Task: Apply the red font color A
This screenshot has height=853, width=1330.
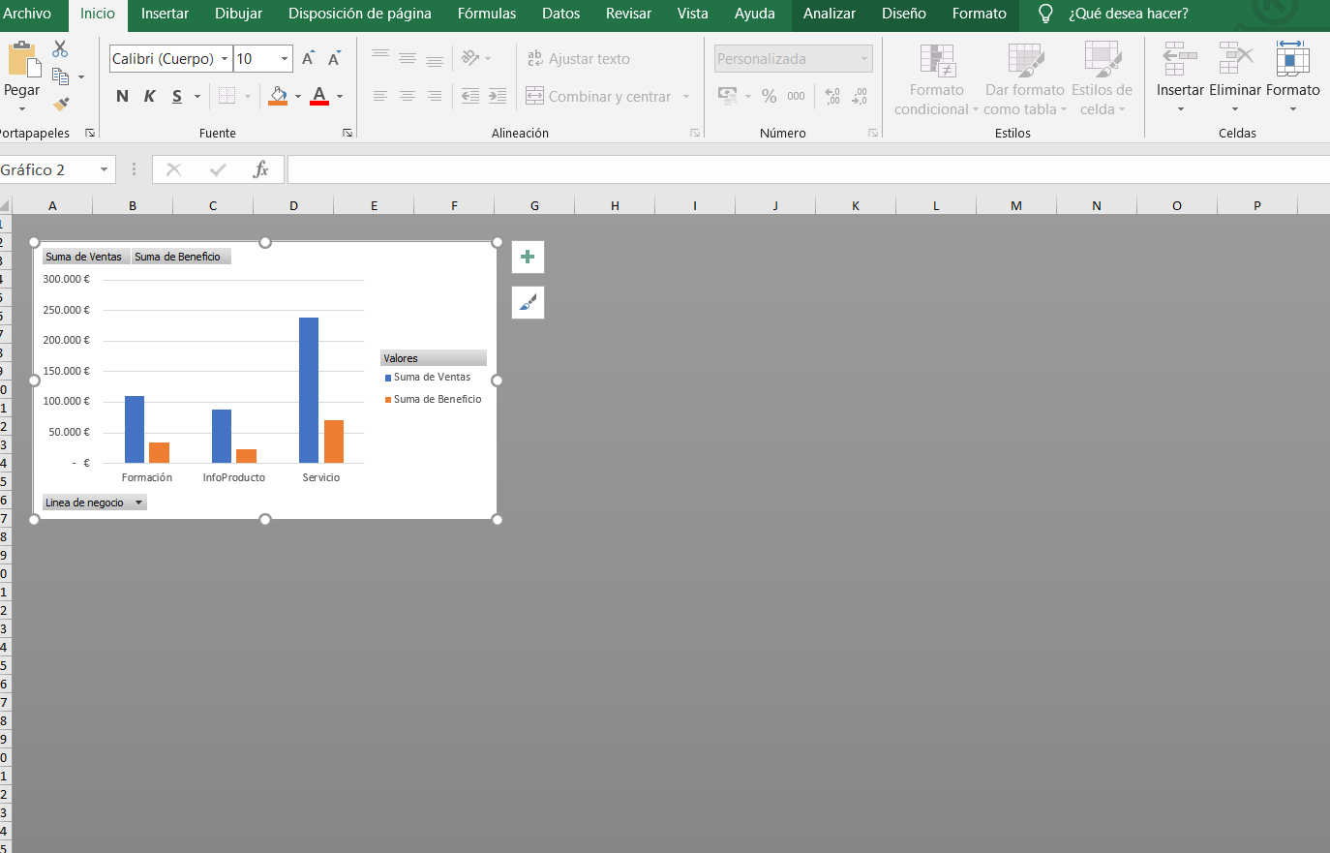Action: pos(319,96)
